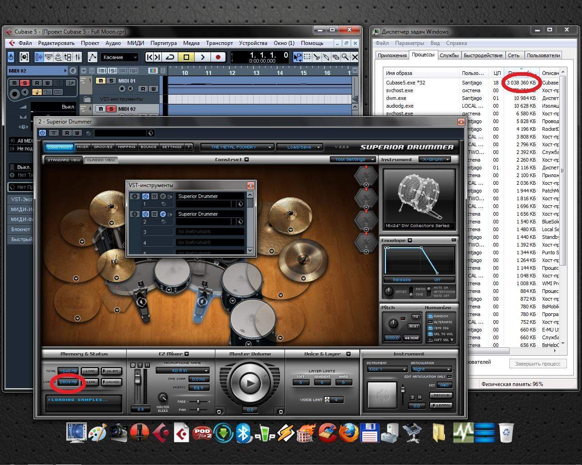Select the Scissors split tool

click(x=317, y=57)
